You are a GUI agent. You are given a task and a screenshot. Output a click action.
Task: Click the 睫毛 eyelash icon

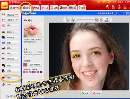[3, 48]
